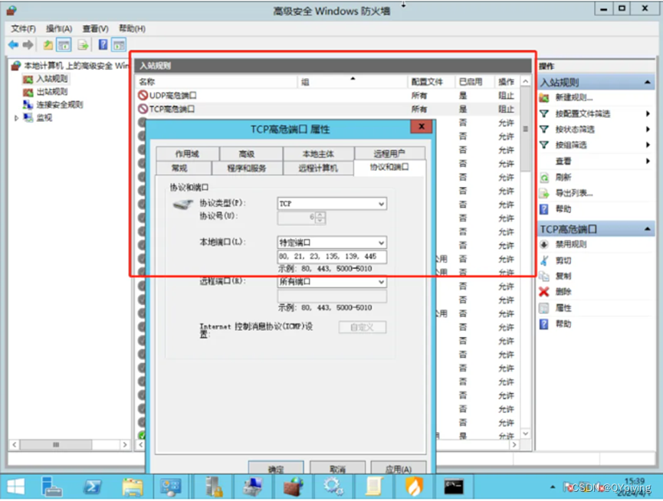
Task: Show hidden tray icons arrow
Action: pyautogui.click(x=552, y=487)
